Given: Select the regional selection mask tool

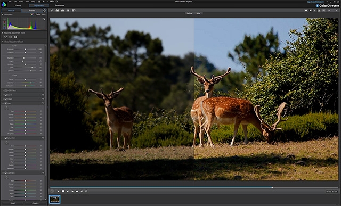Looking at the screenshot, I should pos(6,37).
